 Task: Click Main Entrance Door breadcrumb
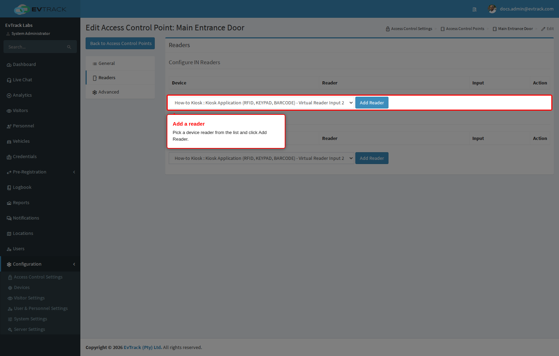point(513,29)
